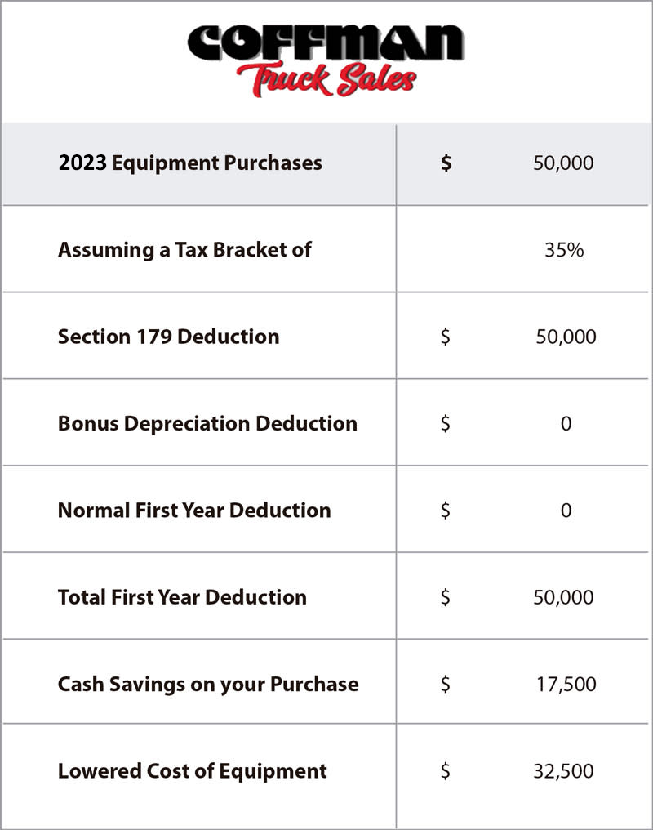653x830 pixels.
Task: Click the Total First Year Deduction label
Action: click(182, 597)
